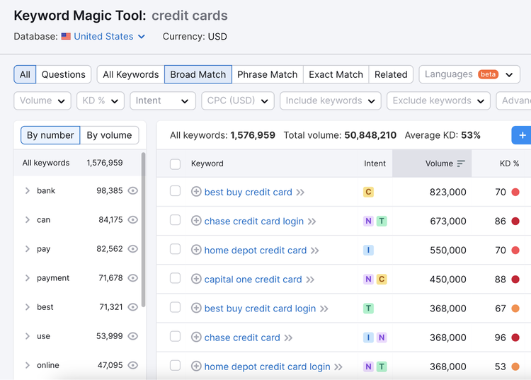Click the Volume column header
The image size is (531, 380).
point(432,163)
